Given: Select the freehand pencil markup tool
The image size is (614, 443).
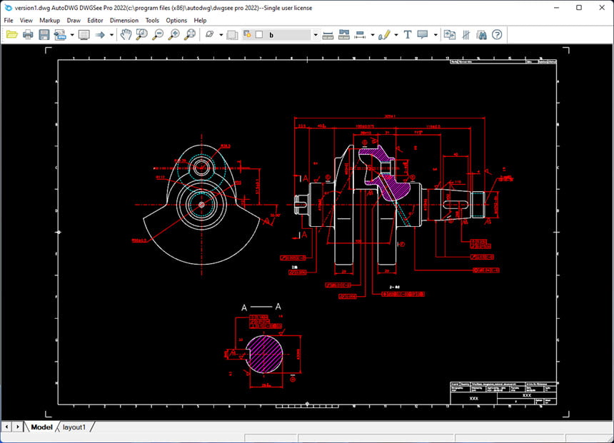Looking at the screenshot, I should (384, 35).
